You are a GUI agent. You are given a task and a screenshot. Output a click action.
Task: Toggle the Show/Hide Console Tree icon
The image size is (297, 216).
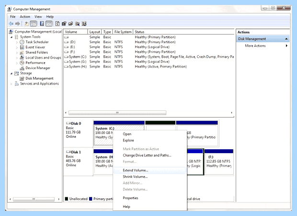[x=34, y=24]
